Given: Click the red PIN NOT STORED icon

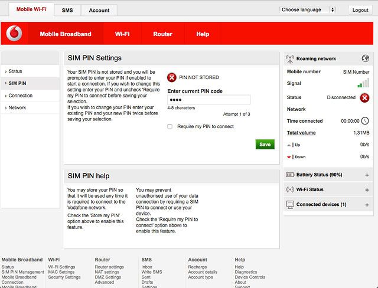Looking at the screenshot, I should 172,77.
